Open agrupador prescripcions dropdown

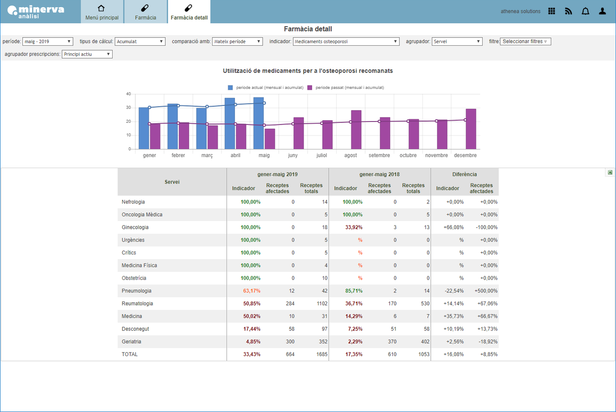(87, 54)
